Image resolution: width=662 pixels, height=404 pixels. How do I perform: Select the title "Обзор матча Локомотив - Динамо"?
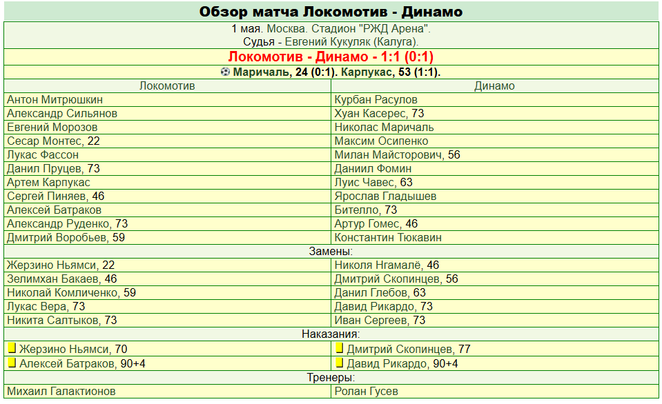[331, 12]
